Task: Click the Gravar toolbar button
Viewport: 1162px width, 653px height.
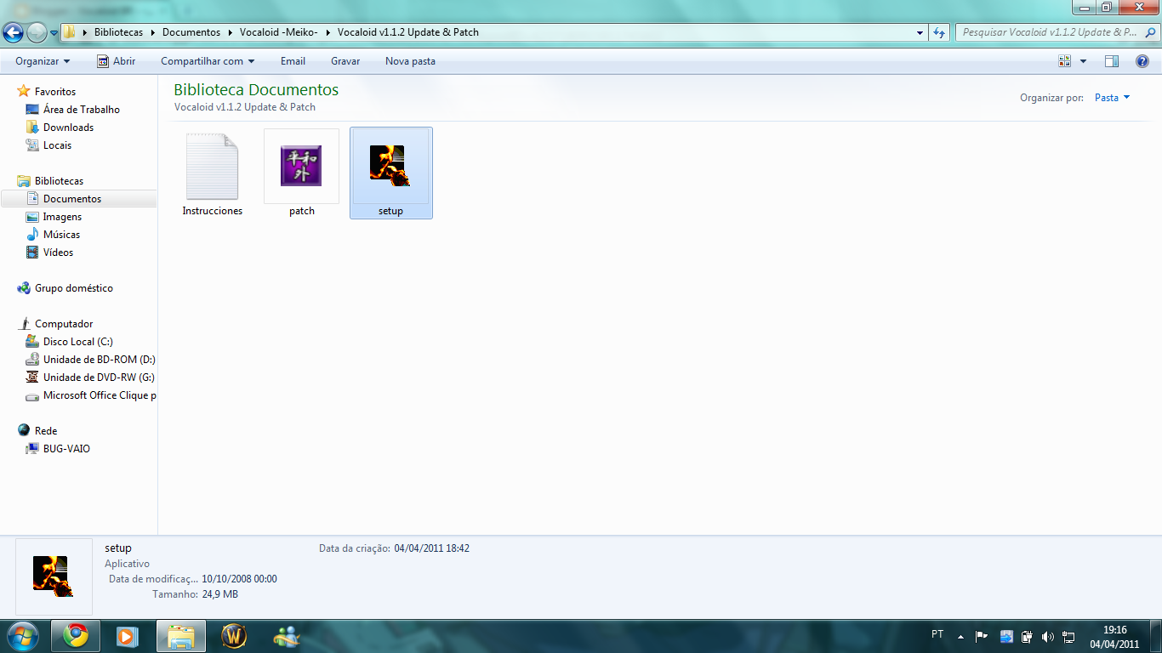Action: (345, 61)
